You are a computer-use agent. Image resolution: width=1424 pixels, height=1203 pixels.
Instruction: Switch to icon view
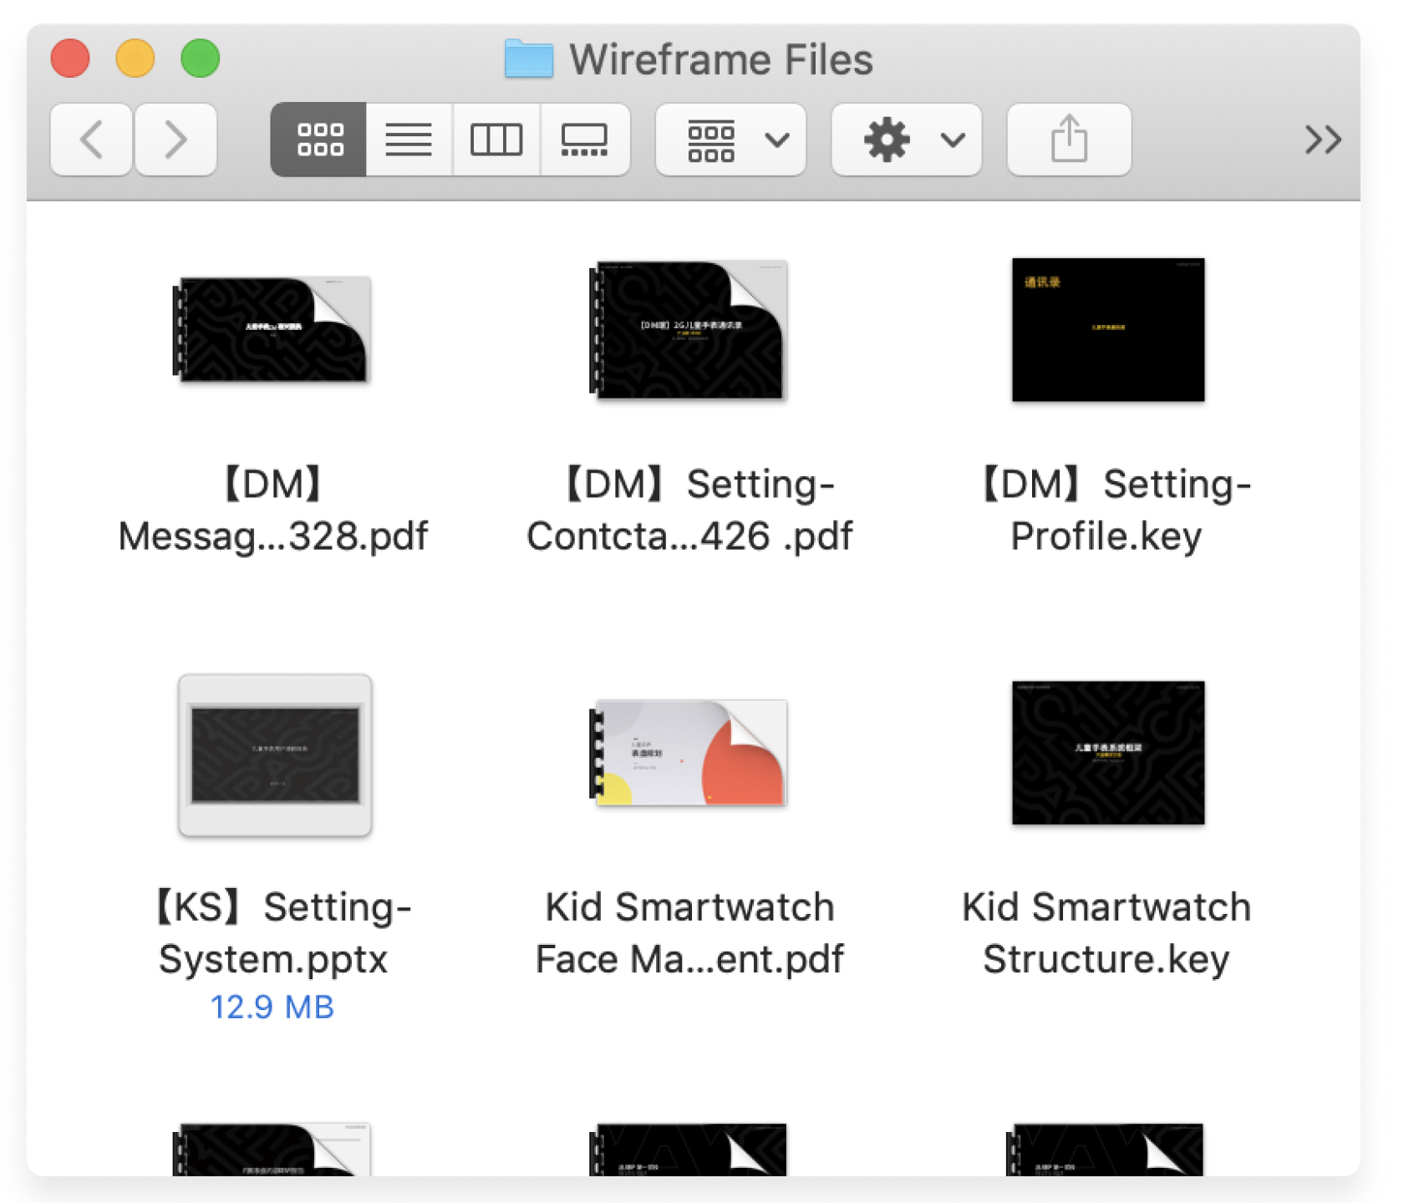coord(318,140)
